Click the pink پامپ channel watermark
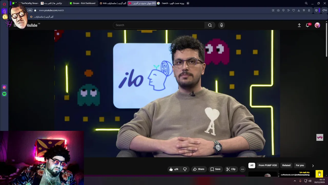 320,137
